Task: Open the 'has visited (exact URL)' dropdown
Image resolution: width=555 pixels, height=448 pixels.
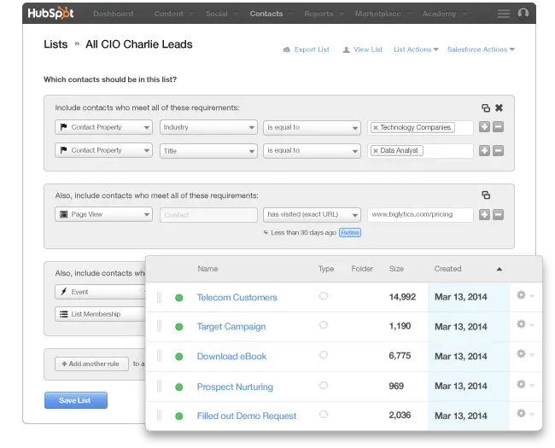Action: [x=312, y=214]
